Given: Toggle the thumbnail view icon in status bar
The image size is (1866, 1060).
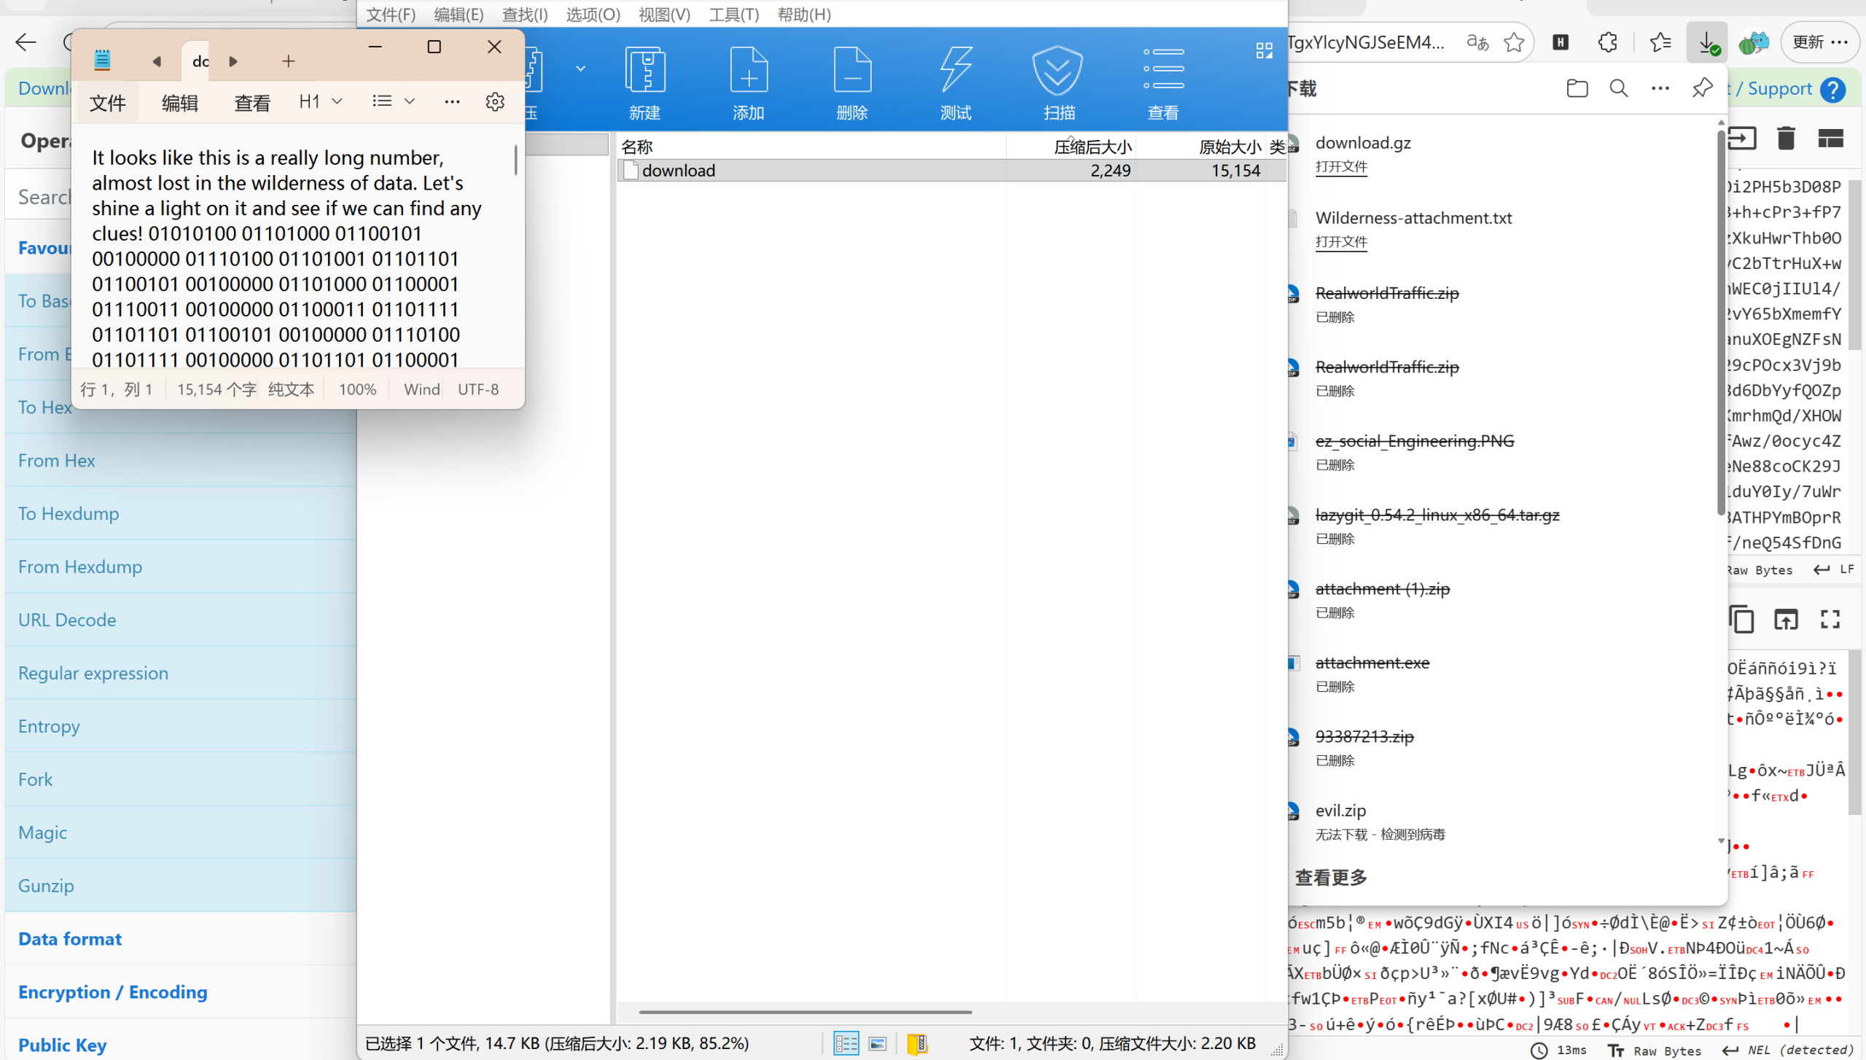Looking at the screenshot, I should point(878,1043).
